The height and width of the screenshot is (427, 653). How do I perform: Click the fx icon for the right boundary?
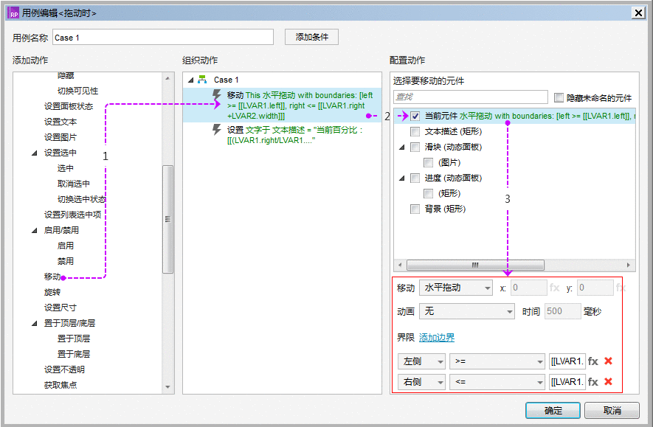click(x=593, y=381)
